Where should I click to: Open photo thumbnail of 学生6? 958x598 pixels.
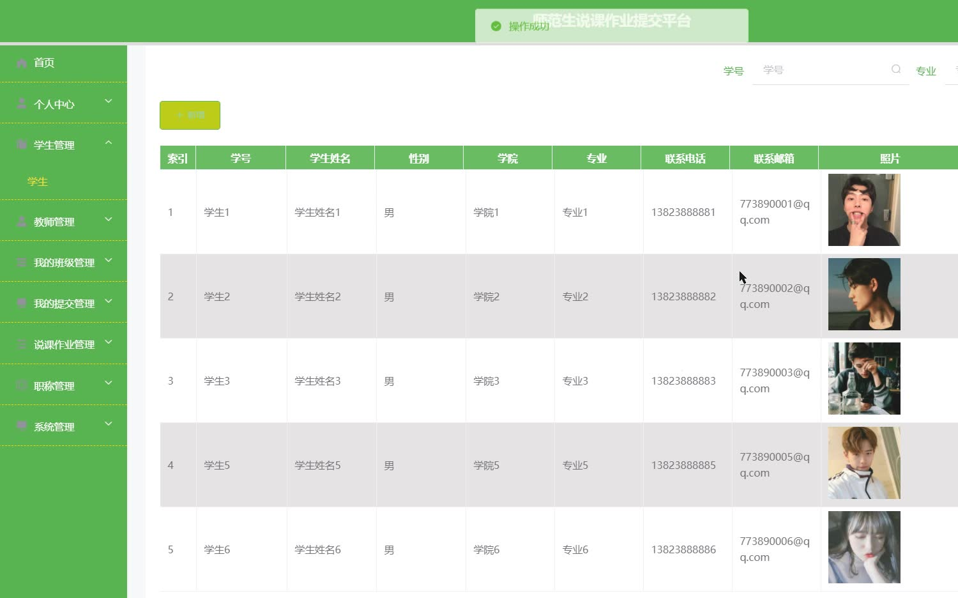864,547
